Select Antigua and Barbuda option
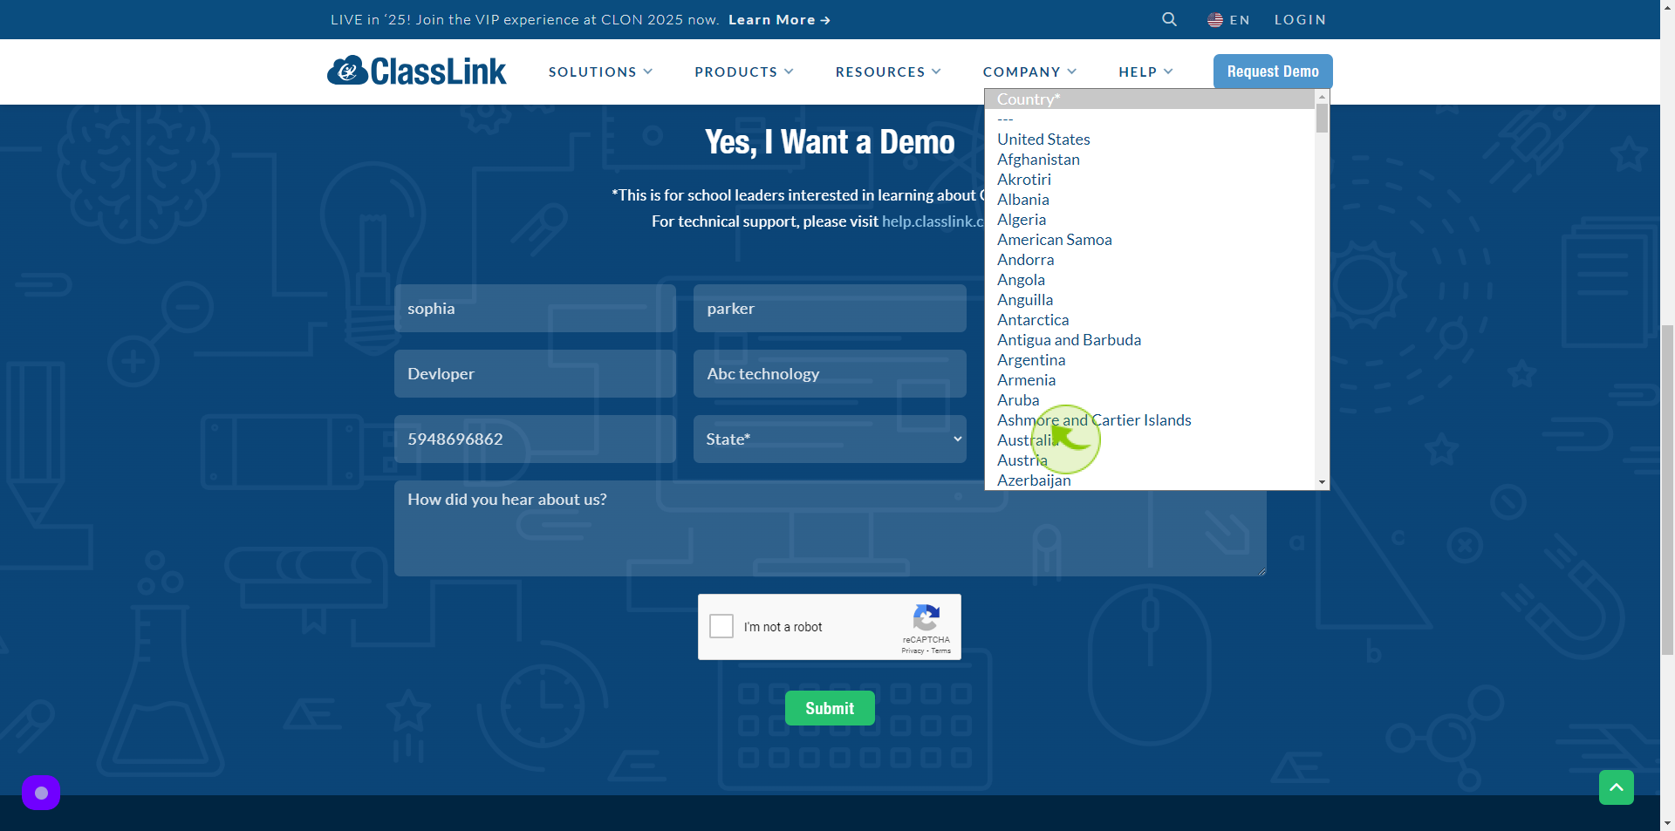Image resolution: width=1675 pixels, height=831 pixels. coord(1150,340)
